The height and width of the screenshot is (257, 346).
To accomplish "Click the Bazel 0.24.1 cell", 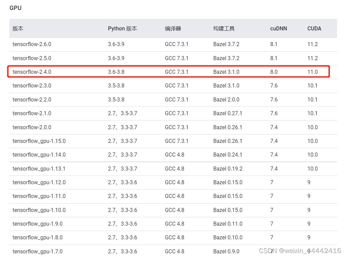I will click(228, 155).
